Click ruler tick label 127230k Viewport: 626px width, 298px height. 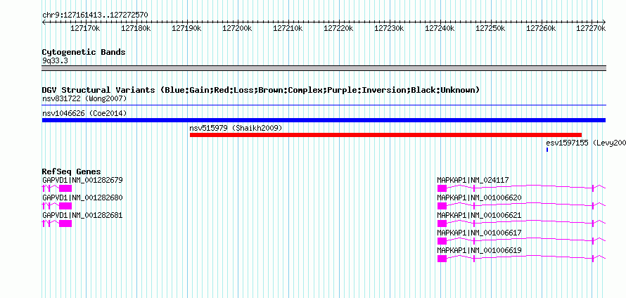coord(389,28)
